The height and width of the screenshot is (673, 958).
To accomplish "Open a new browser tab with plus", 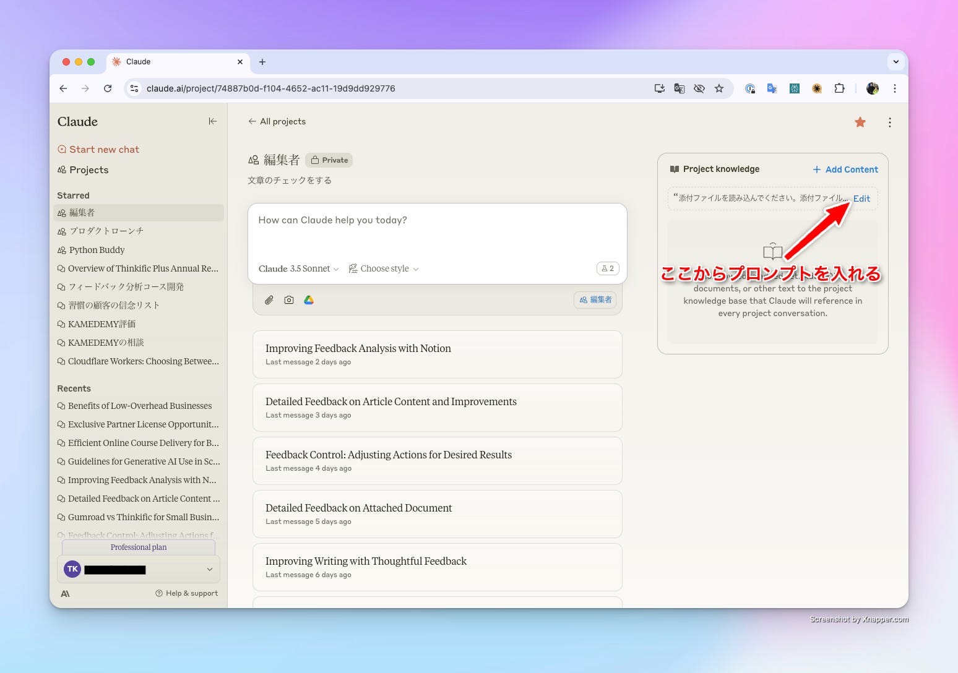I will pos(262,62).
